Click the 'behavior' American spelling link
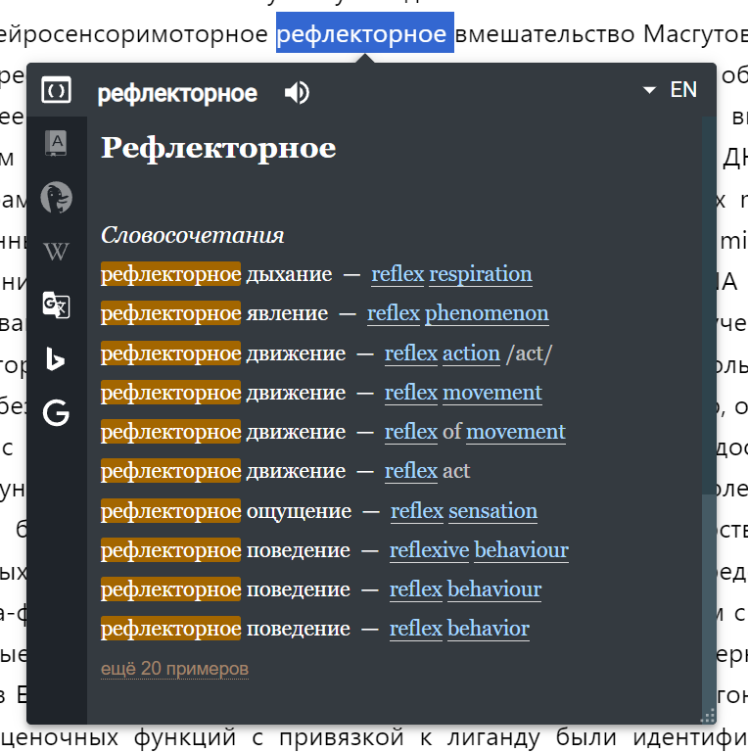The height and width of the screenshot is (753, 748). [x=489, y=629]
